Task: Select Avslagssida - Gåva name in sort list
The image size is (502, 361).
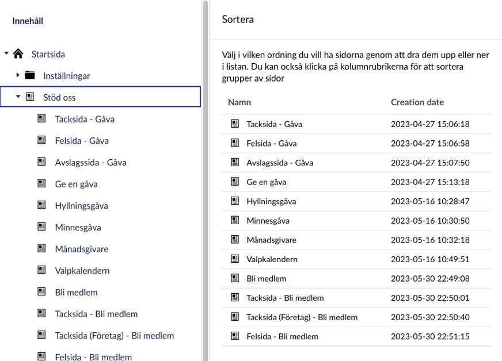Action: (x=280, y=163)
